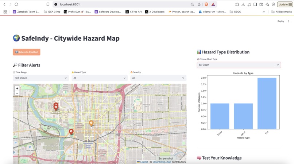Open the browser Update menu button
This screenshot has width=294, height=164.
click(x=285, y=4)
